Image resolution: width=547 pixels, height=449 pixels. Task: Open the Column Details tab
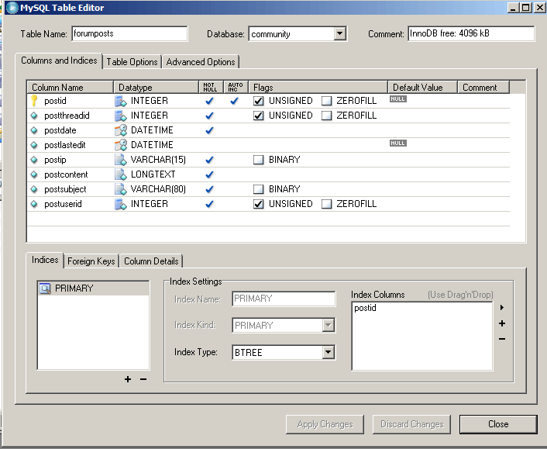[x=151, y=261]
